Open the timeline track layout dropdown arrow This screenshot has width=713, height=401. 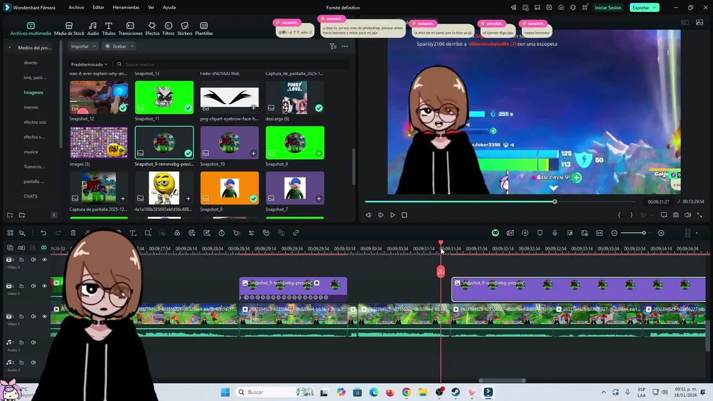[x=696, y=233]
